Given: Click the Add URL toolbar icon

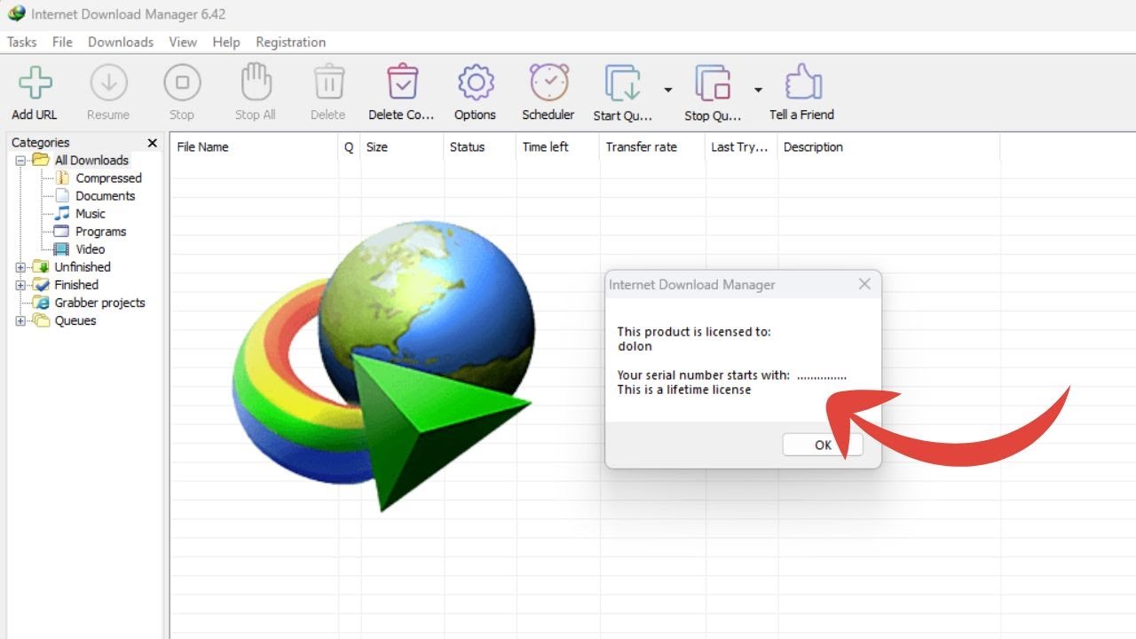Looking at the screenshot, I should pyautogui.click(x=35, y=83).
